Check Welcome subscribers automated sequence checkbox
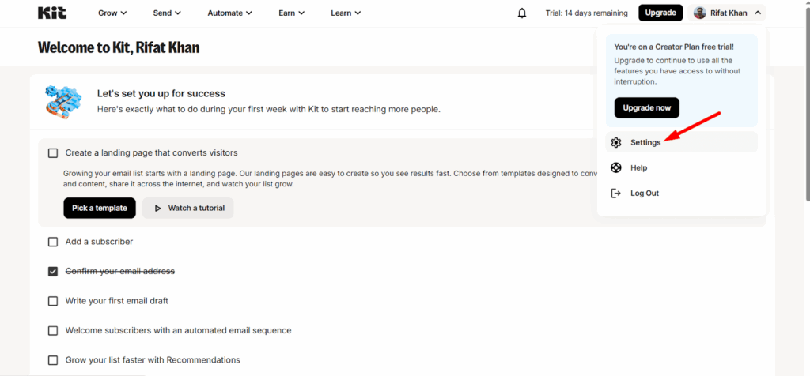 [53, 331]
